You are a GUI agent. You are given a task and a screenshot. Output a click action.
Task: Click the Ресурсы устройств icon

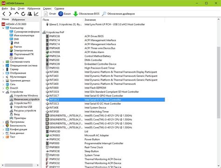tap(11, 111)
